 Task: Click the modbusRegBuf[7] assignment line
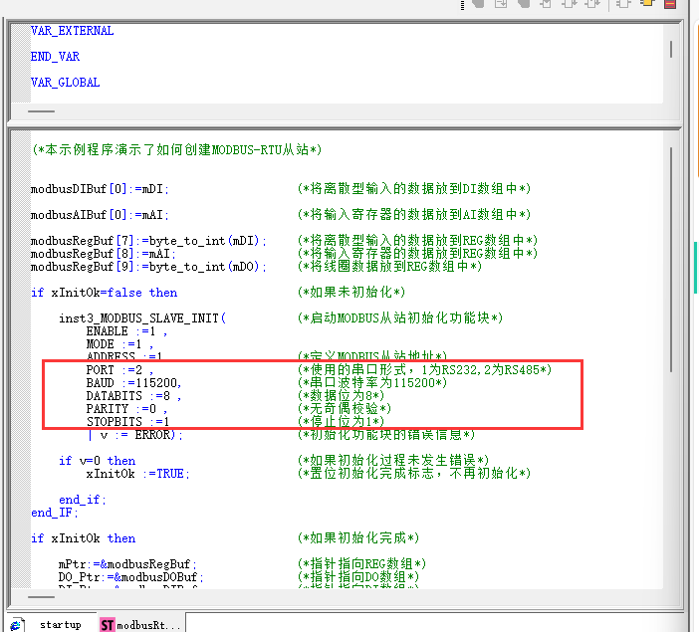(x=148, y=241)
